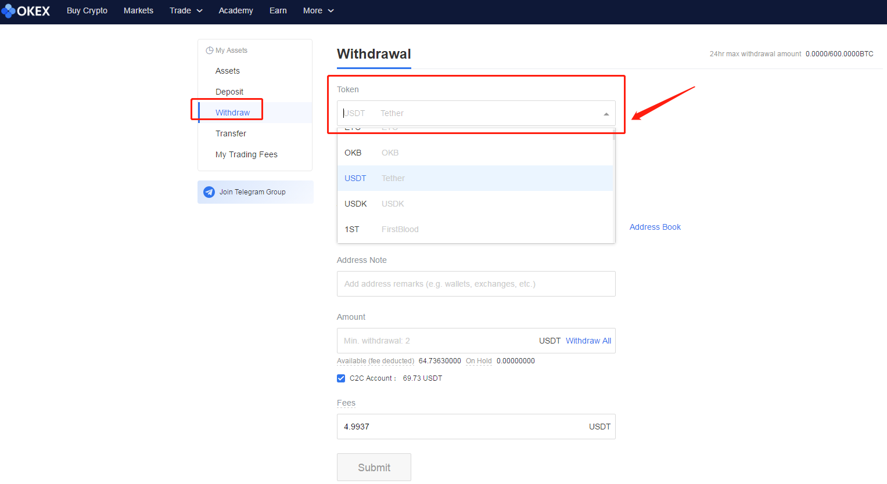Click the 69.73 USDT balance text
The height and width of the screenshot is (484, 887).
pyautogui.click(x=422, y=378)
